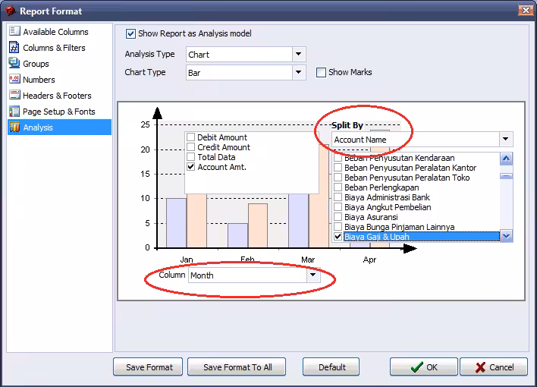
Task: Click the Columns & Filters icon
Action: (x=14, y=47)
